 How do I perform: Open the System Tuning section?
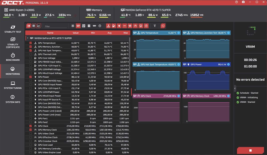pos(13,85)
